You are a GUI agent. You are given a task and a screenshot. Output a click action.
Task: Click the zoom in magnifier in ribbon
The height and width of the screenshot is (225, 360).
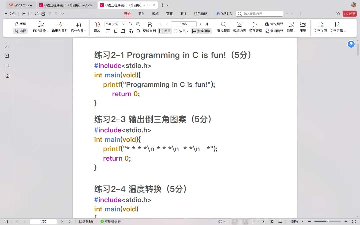point(138,24)
